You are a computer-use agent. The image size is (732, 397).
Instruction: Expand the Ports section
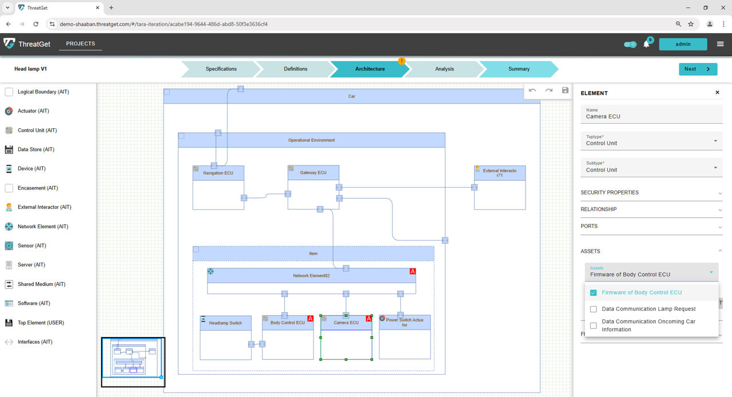click(x=651, y=227)
